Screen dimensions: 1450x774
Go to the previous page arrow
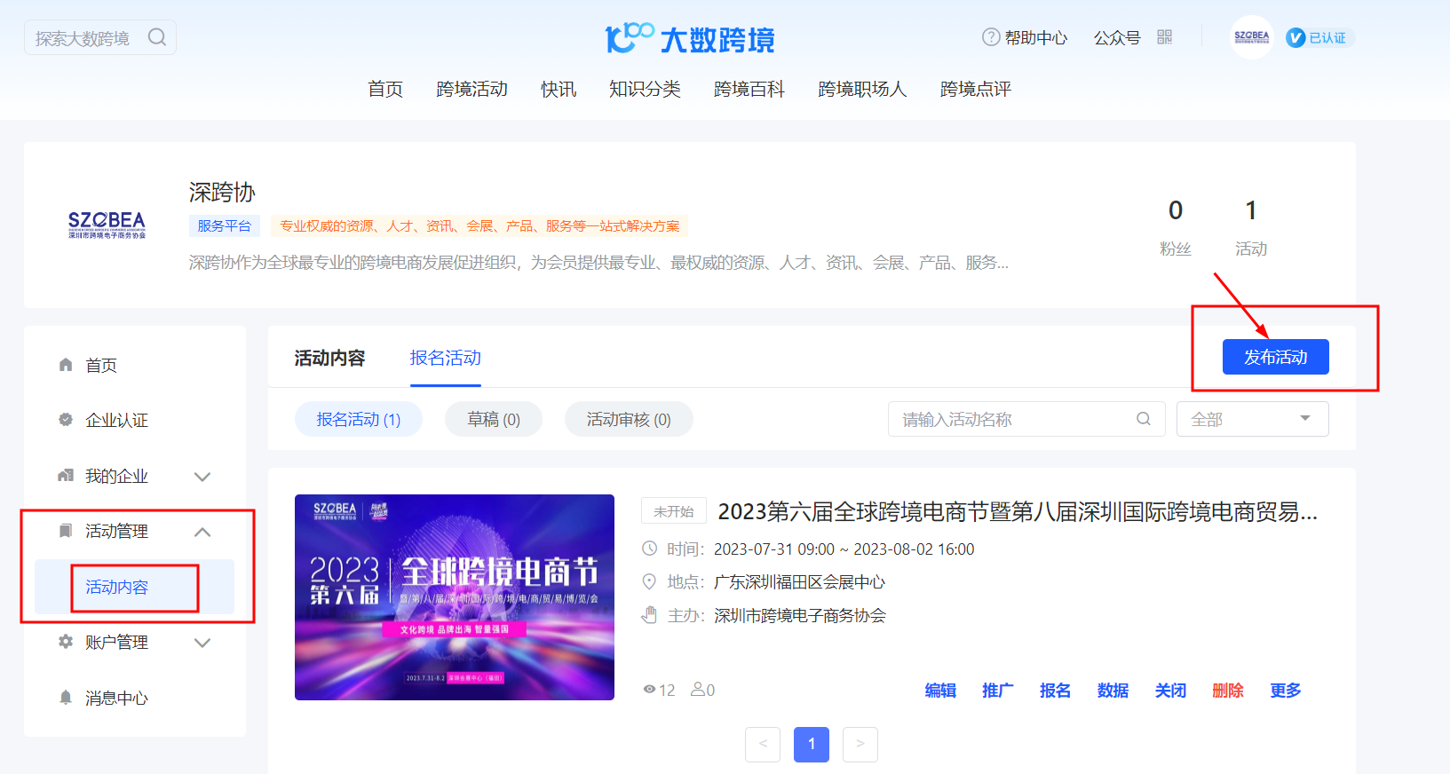pos(763,744)
